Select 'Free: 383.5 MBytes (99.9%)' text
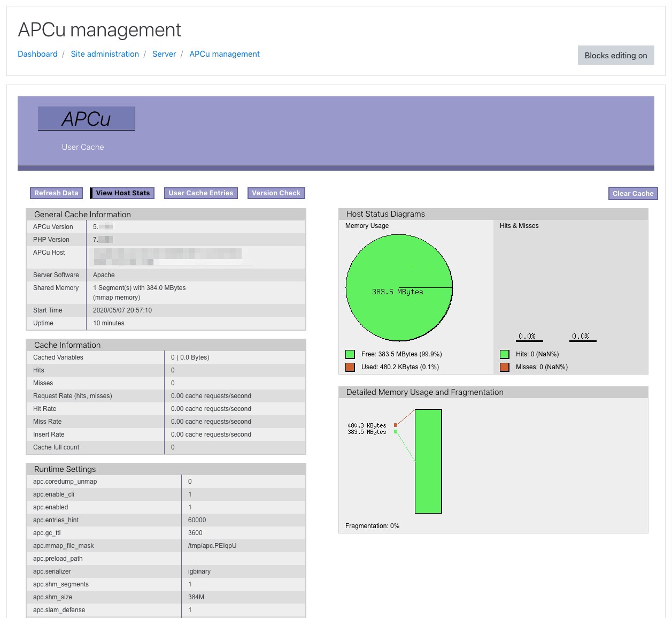This screenshot has height=618, width=672. point(401,354)
